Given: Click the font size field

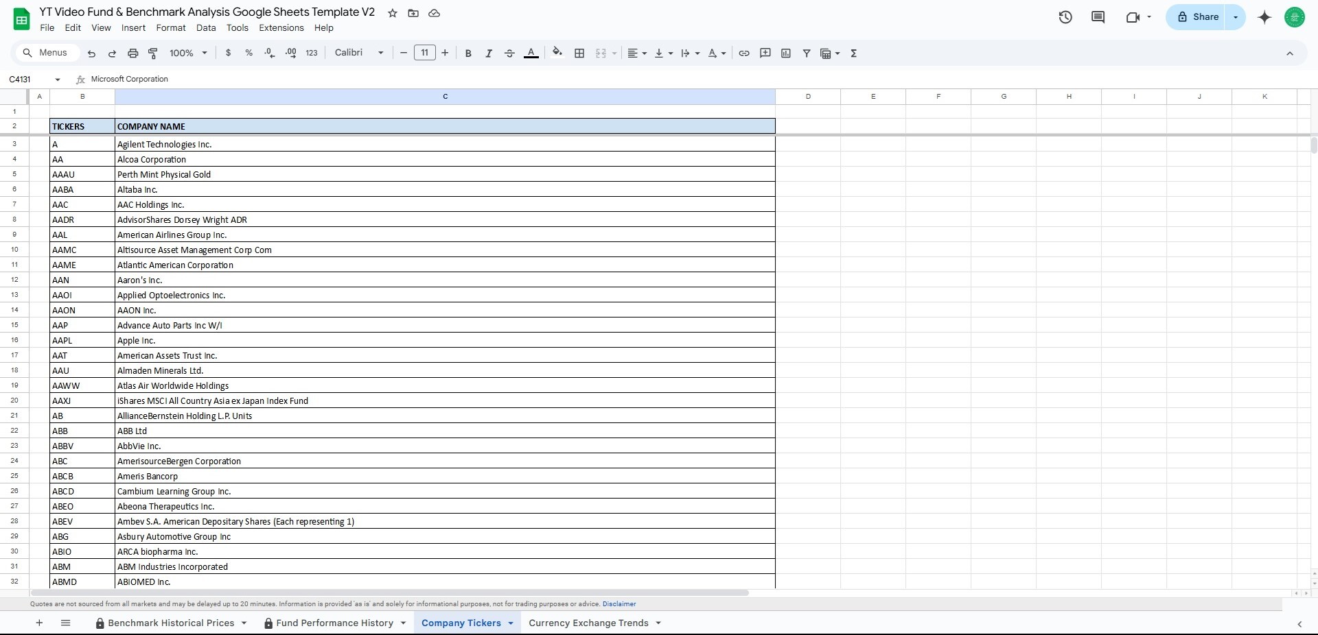Looking at the screenshot, I should pyautogui.click(x=425, y=53).
